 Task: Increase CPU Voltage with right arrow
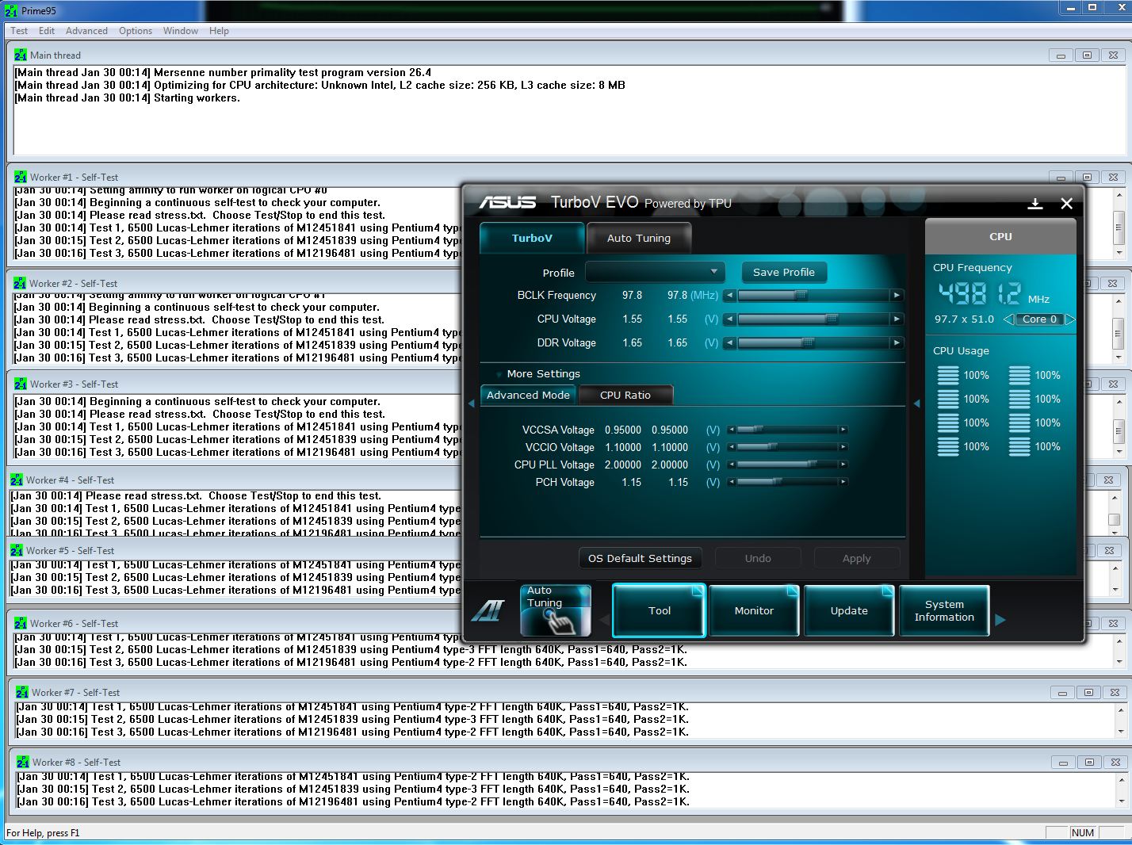coord(897,319)
